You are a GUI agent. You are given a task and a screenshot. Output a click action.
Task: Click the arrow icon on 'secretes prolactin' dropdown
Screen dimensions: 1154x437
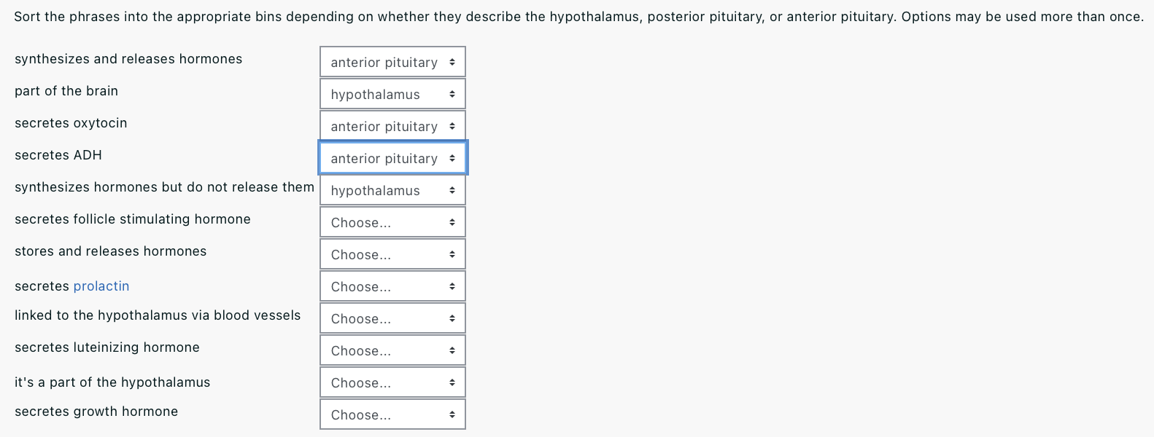[452, 286]
